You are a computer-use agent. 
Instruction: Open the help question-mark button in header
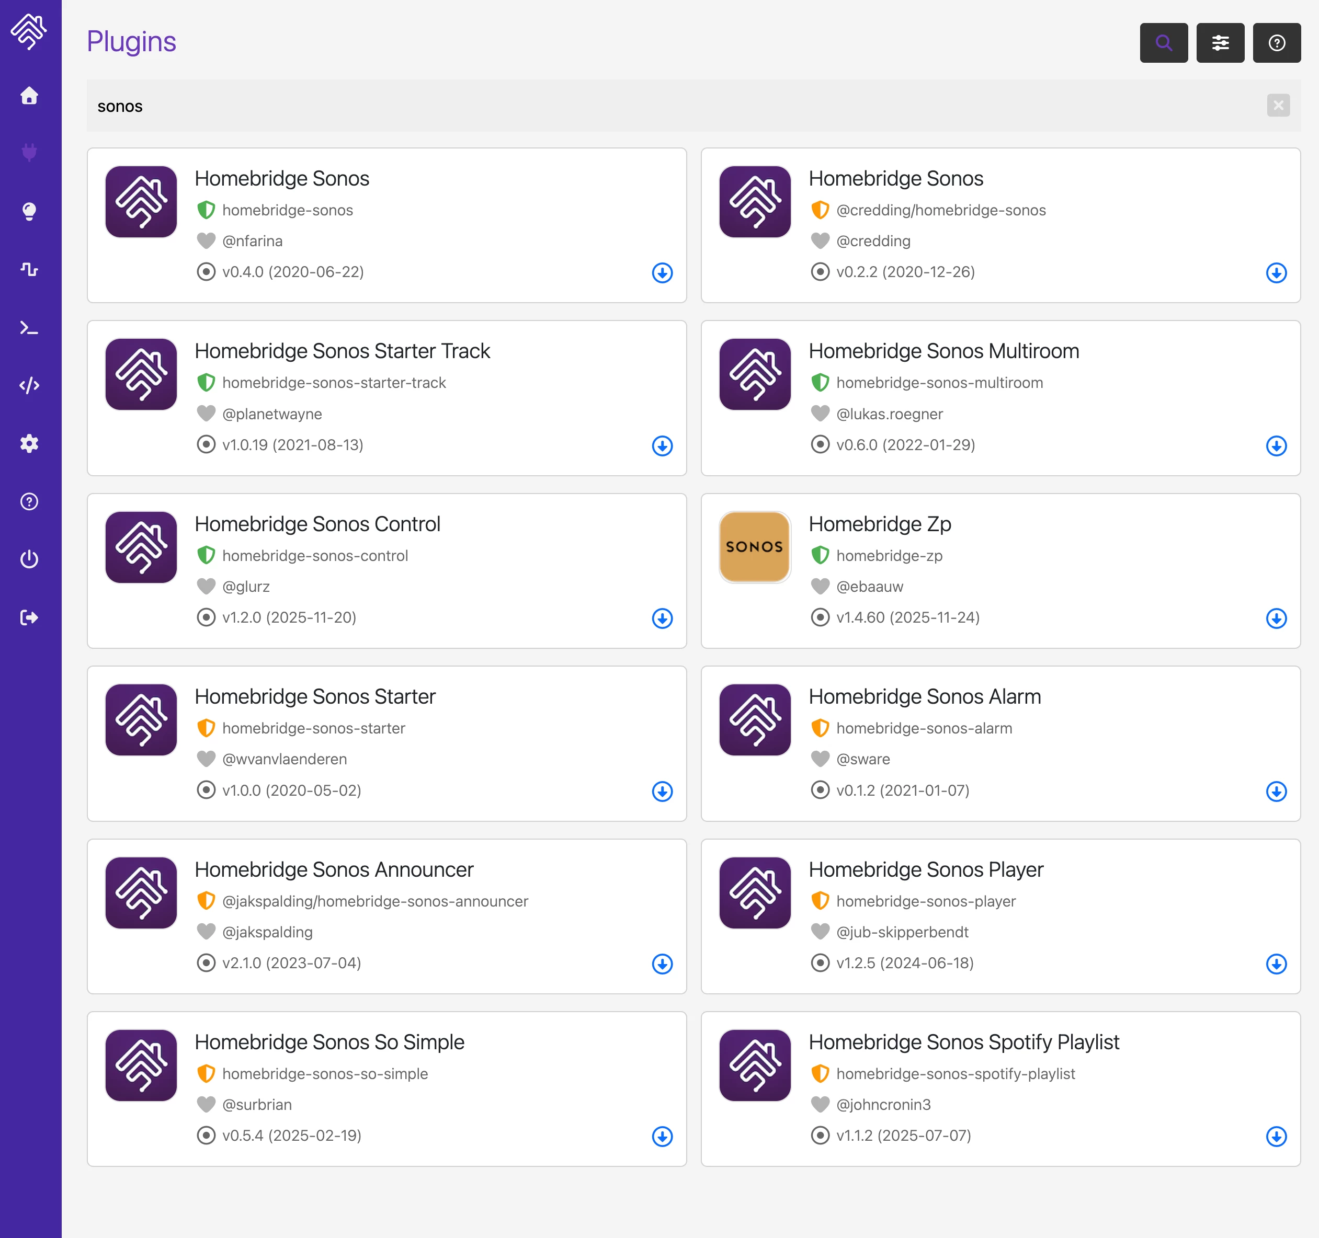(1276, 43)
